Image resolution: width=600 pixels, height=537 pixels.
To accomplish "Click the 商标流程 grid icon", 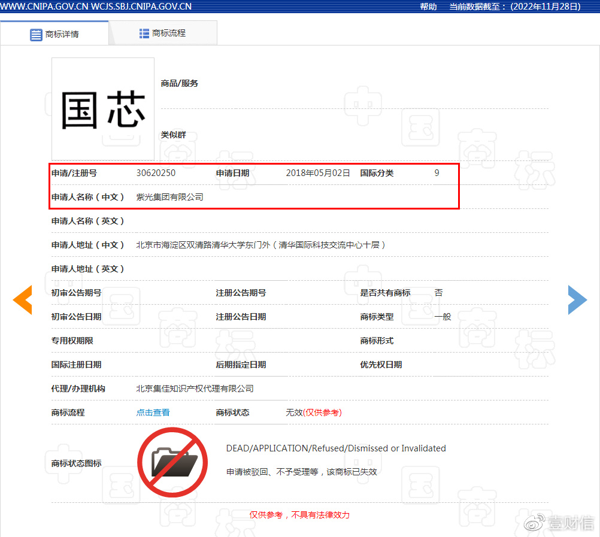I will [x=144, y=34].
